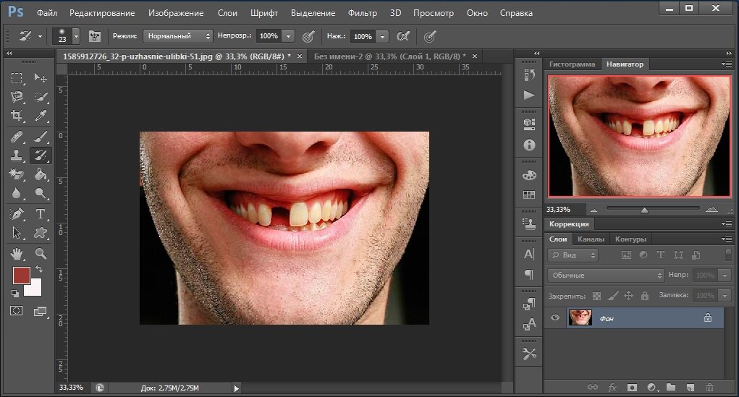The width and height of the screenshot is (739, 397).
Task: Select the Clone Stamp tool
Action: point(17,155)
